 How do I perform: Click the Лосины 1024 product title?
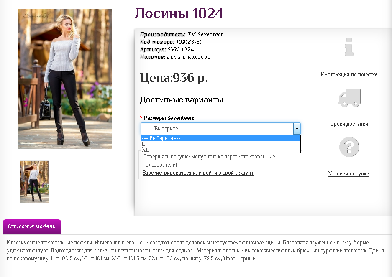179,13
